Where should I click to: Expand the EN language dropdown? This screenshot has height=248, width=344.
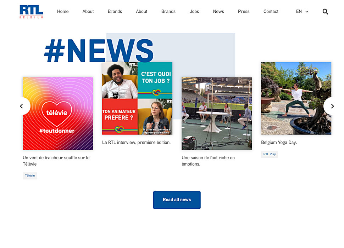tap(302, 12)
